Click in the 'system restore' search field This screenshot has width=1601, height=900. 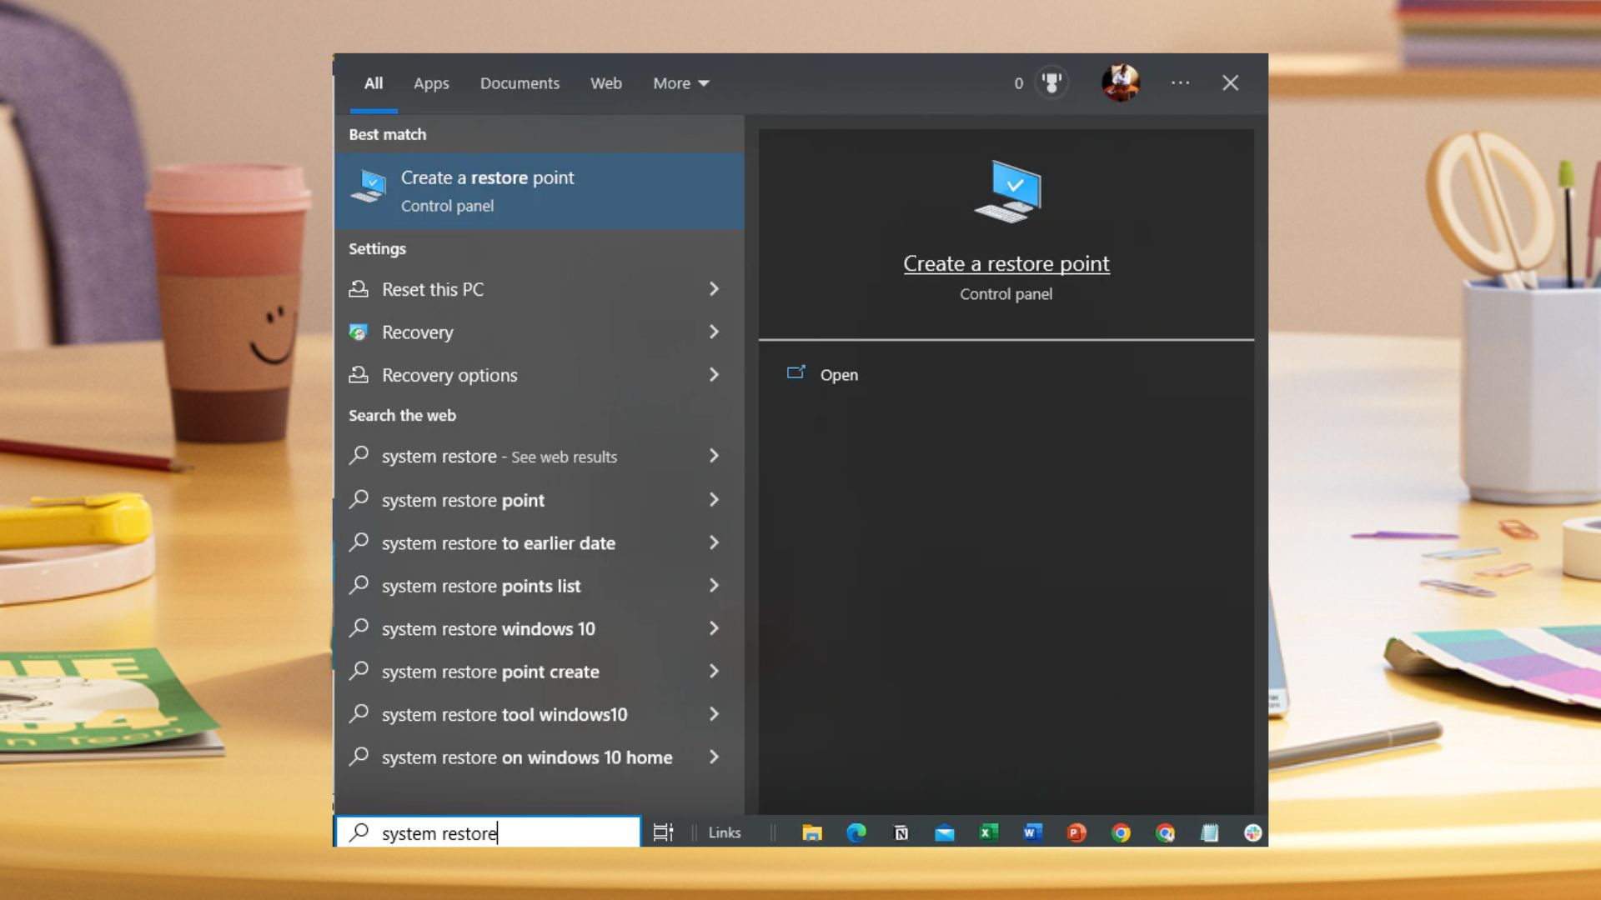click(488, 832)
